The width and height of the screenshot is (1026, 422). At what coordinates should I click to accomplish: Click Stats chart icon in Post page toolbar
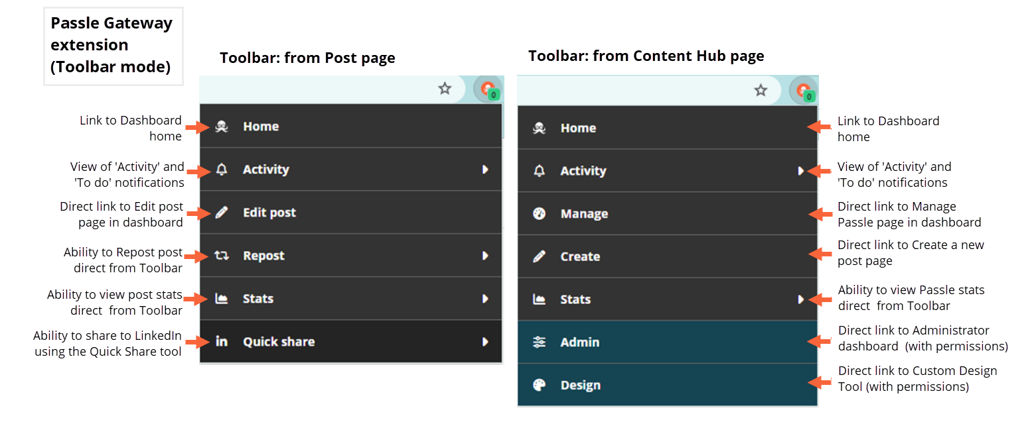click(x=222, y=299)
